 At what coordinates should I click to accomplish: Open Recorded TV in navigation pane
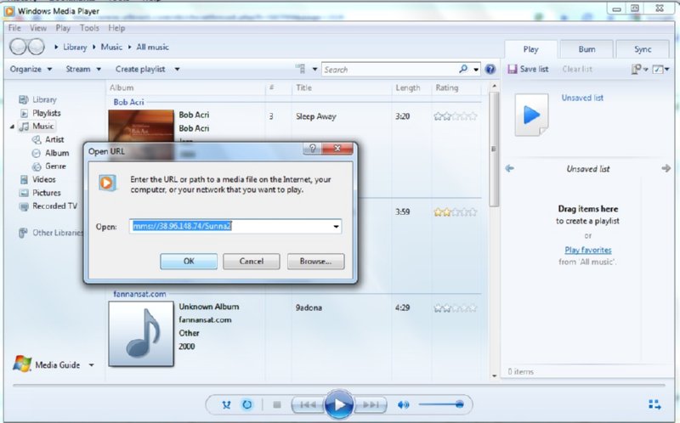[54, 206]
